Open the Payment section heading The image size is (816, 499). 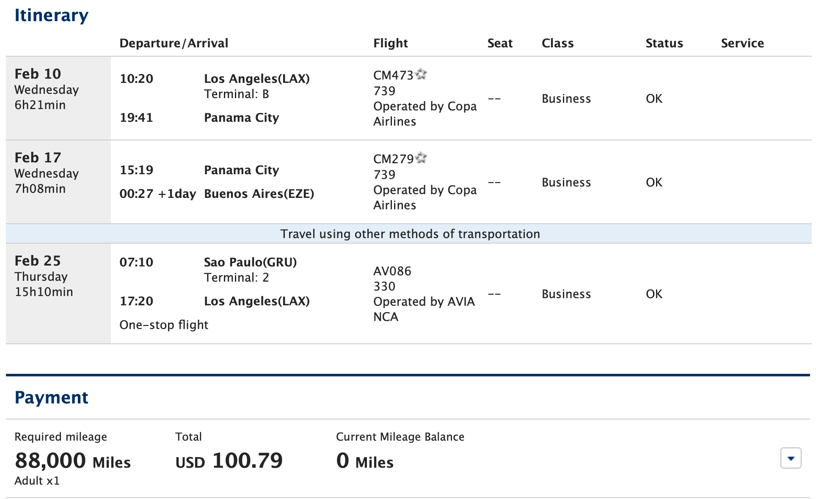(51, 397)
